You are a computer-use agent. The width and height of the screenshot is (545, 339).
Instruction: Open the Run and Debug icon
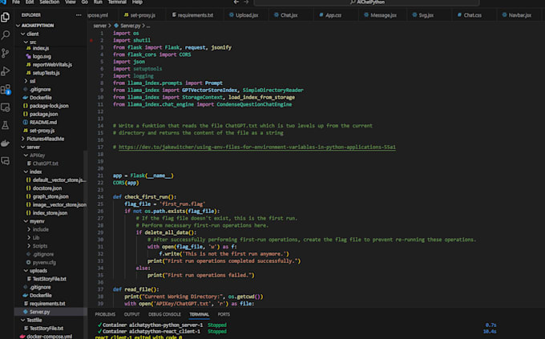6,71
